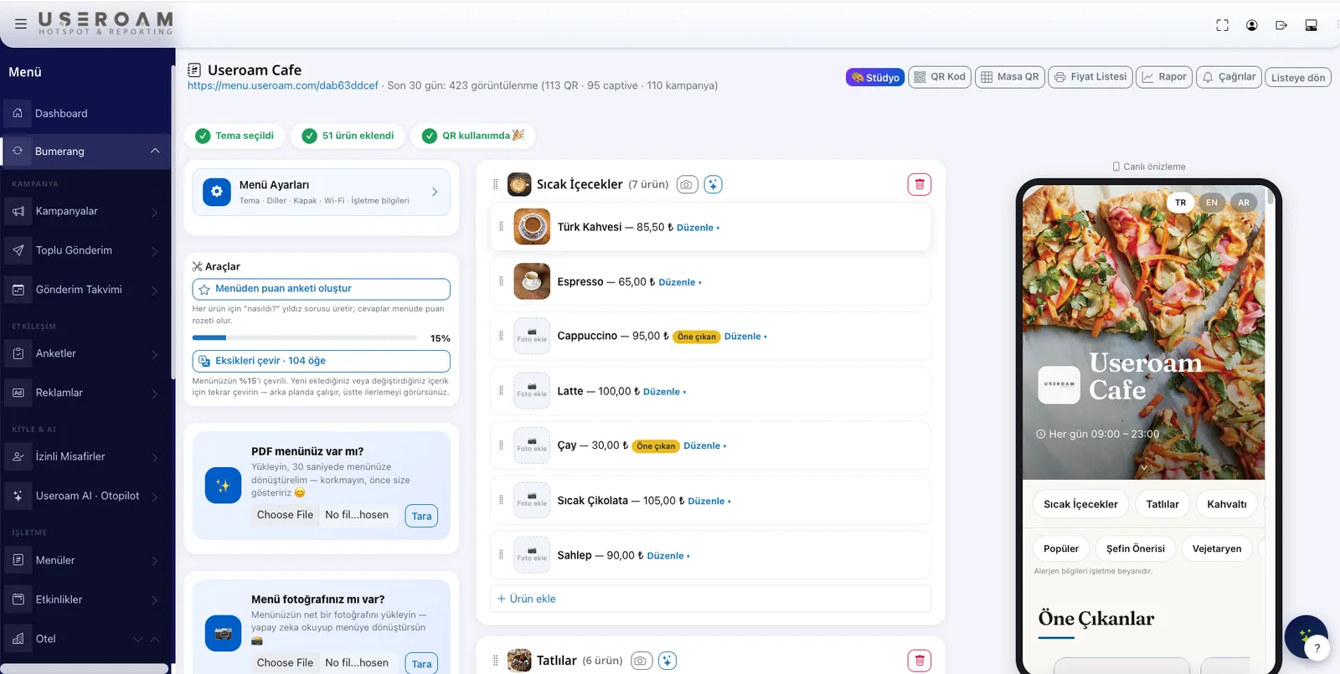
Task: Open Anketler in the sidebar
Action: [x=87, y=353]
